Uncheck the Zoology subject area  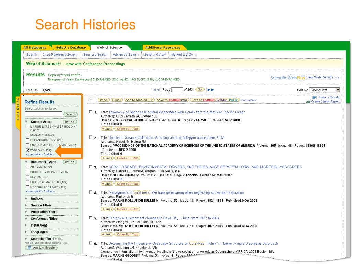click(27, 150)
